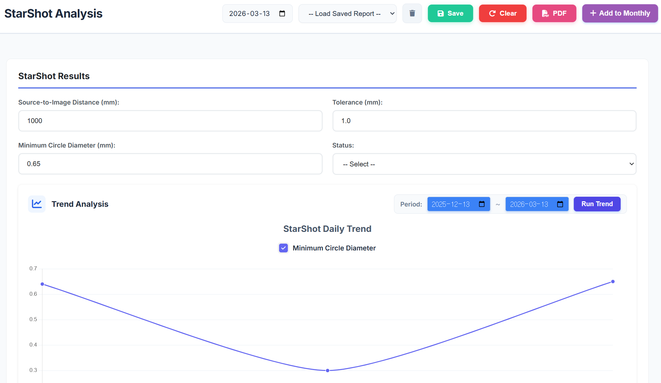Clear the form with Clear button
Viewport: 661px width, 383px height.
point(502,13)
